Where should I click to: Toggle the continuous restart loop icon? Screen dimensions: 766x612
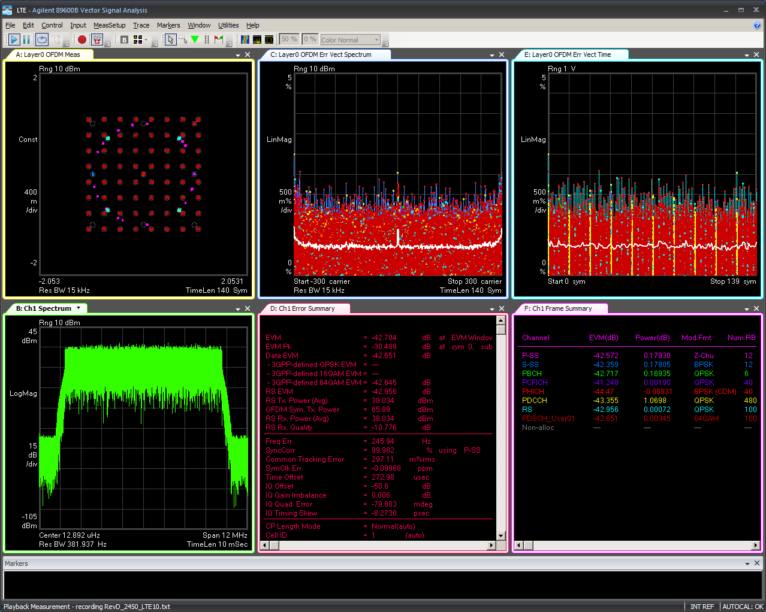[41, 40]
